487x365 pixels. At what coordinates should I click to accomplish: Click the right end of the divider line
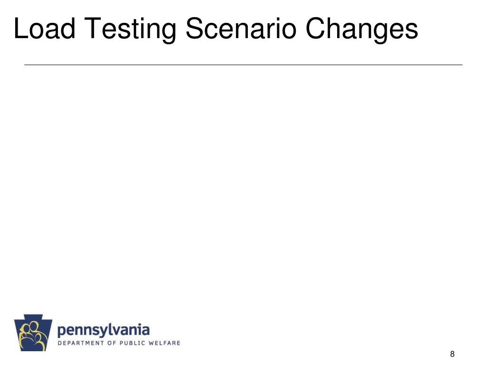pyautogui.click(x=462, y=65)
